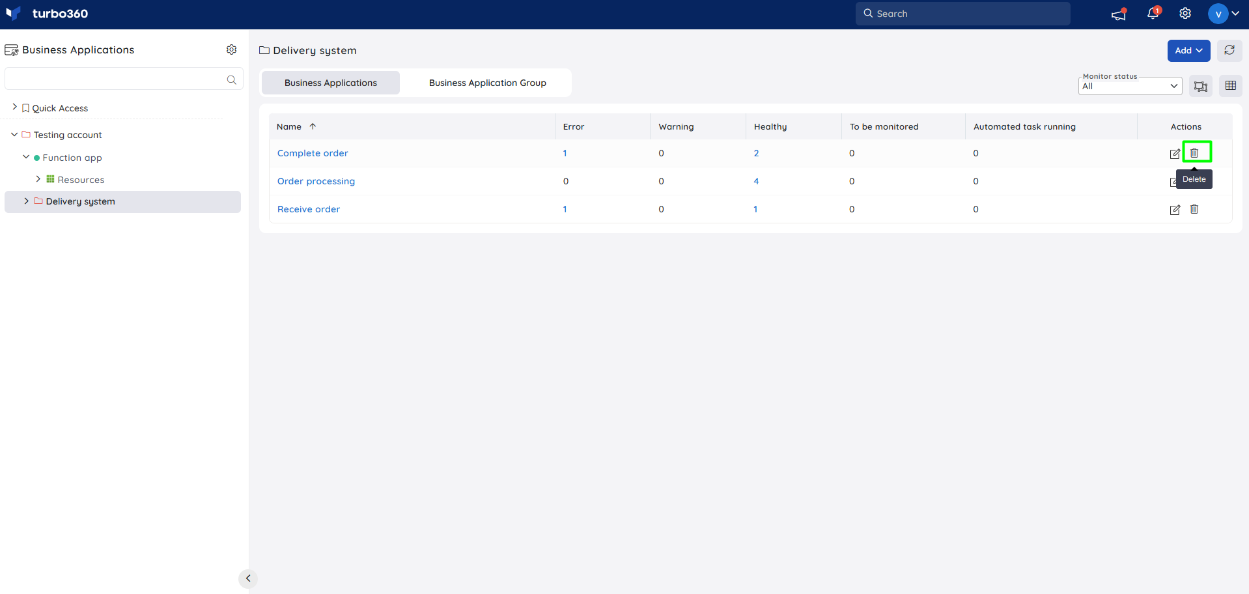
Task: Focus the sidebar search input box
Action: [124, 79]
